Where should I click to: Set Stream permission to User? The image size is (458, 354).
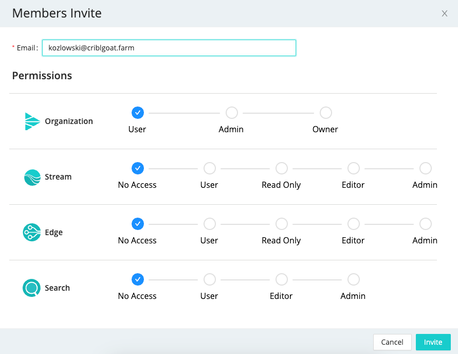click(209, 168)
